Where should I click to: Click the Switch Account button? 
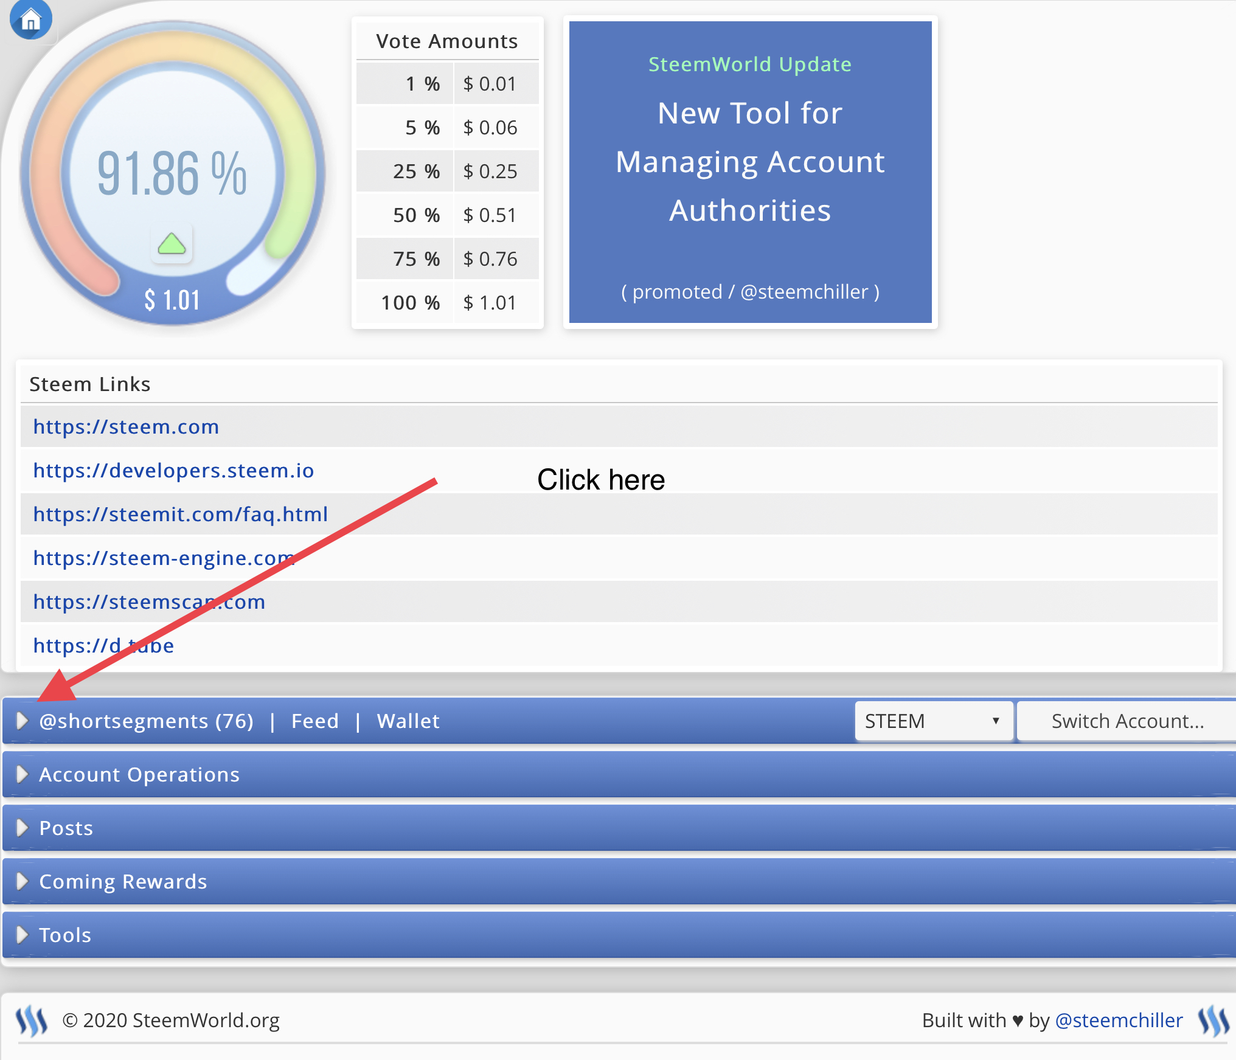[1127, 721]
